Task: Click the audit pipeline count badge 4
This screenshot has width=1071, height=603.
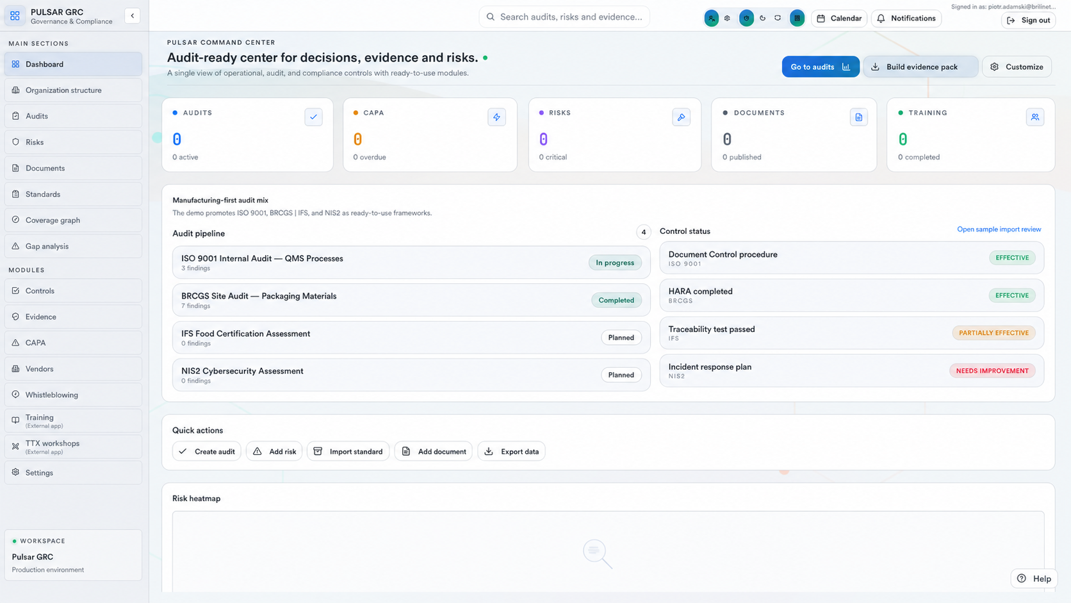Action: pos(644,232)
